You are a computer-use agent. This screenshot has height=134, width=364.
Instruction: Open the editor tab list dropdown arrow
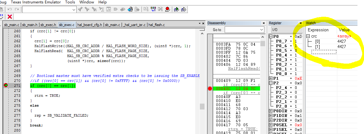pyautogui.click(x=200, y=24)
